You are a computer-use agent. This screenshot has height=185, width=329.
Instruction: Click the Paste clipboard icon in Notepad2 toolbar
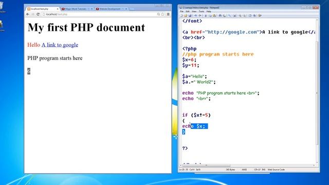coord(214,15)
